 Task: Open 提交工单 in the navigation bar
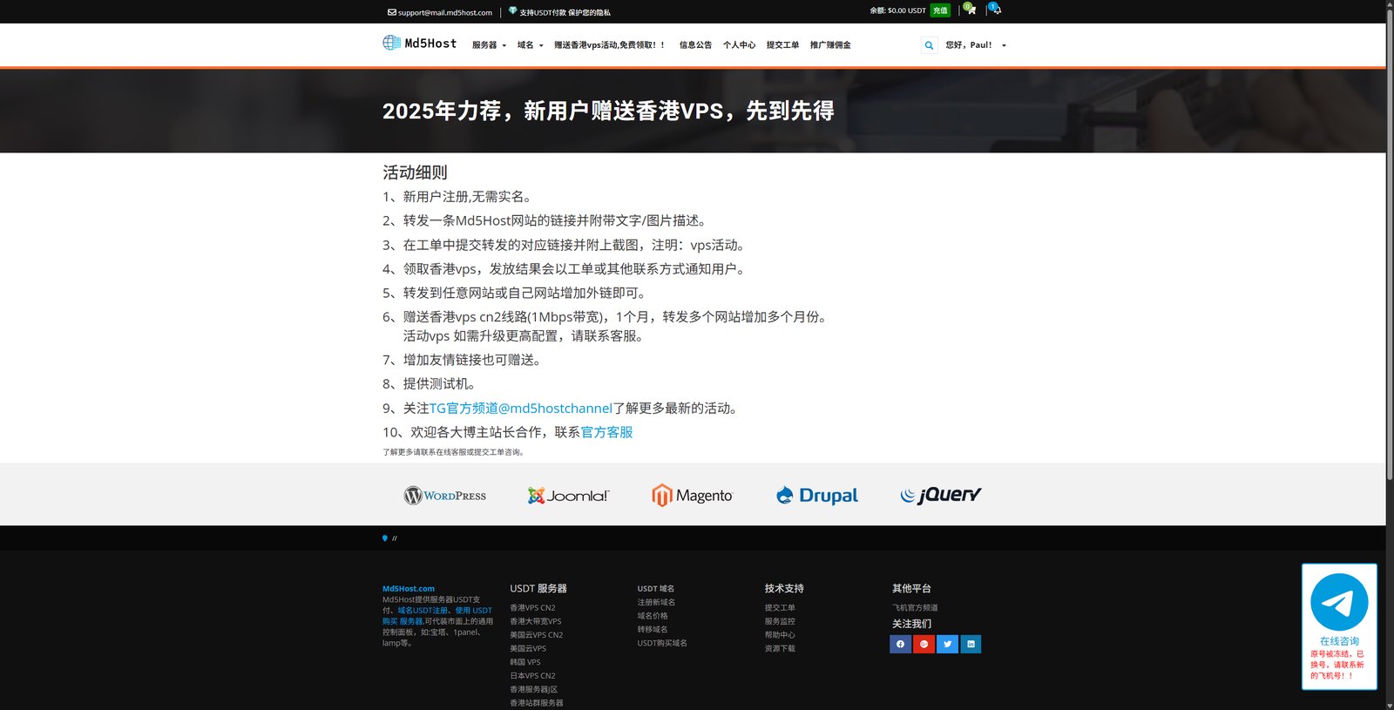point(782,45)
